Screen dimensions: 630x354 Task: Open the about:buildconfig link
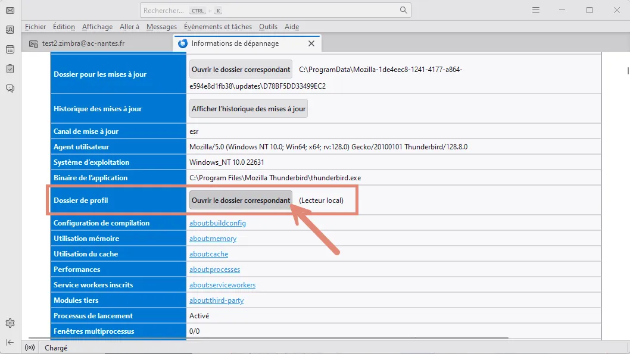[x=217, y=223]
